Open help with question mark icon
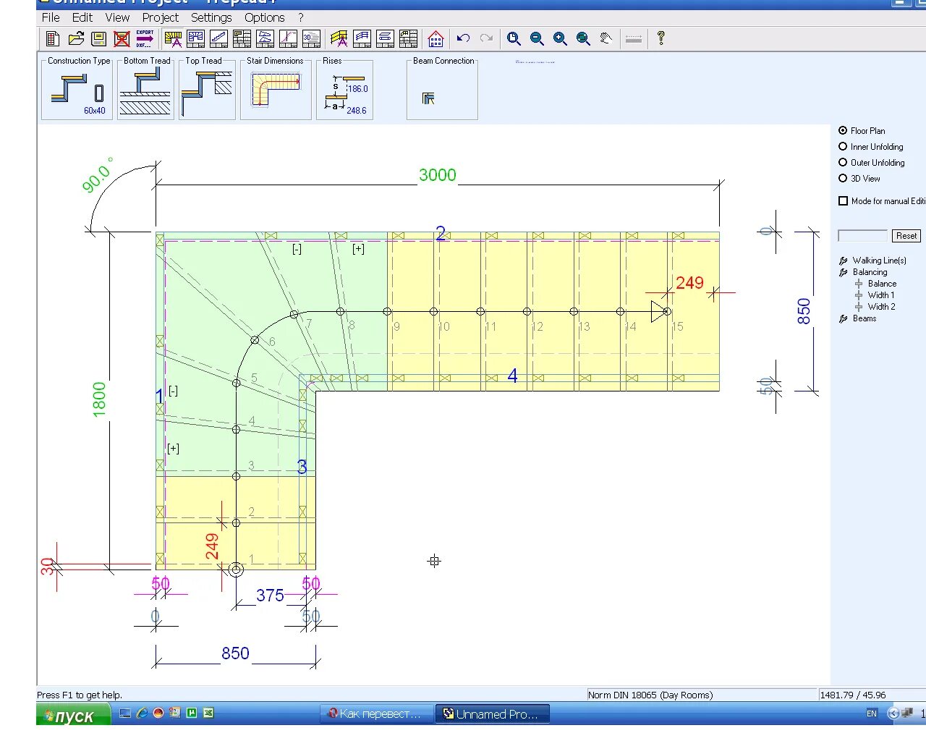Viewport: 926px width, 741px height. pos(660,38)
